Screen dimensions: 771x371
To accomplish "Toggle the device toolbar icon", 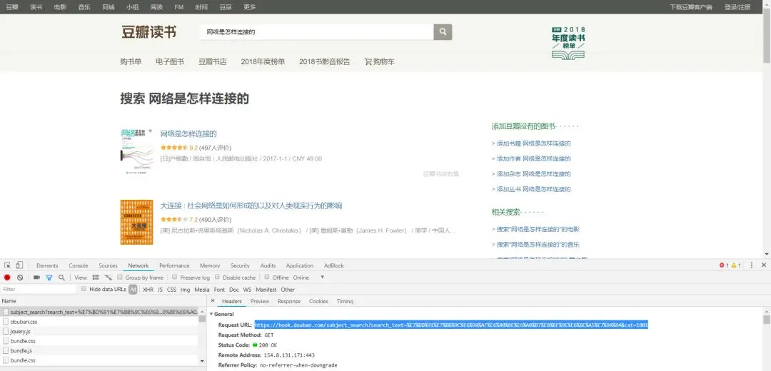I will [20, 265].
